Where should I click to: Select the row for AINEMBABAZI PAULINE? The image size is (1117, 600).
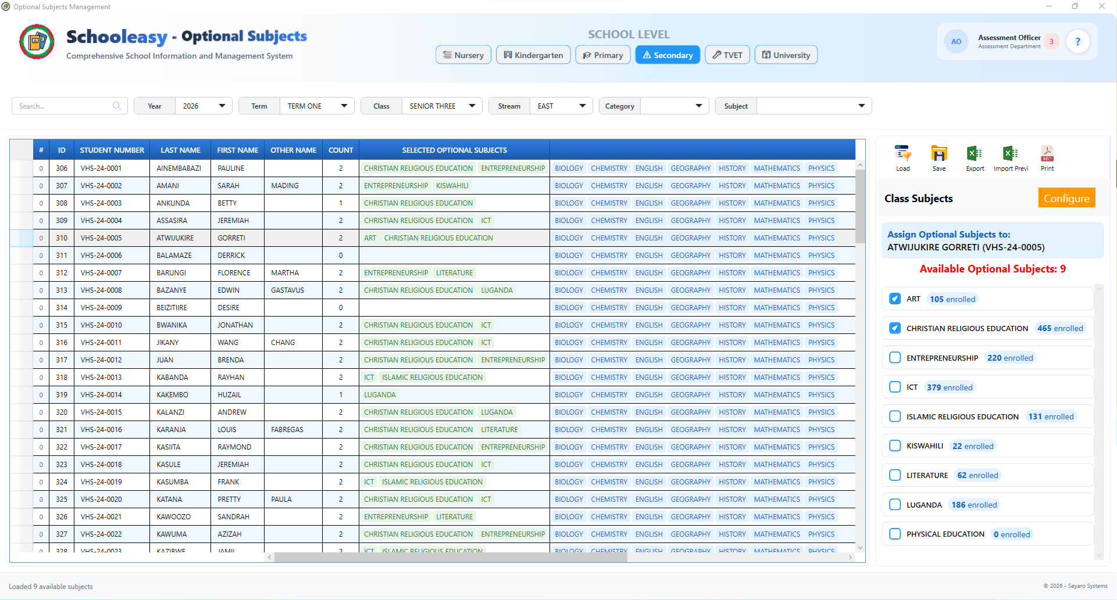[x=432, y=168]
